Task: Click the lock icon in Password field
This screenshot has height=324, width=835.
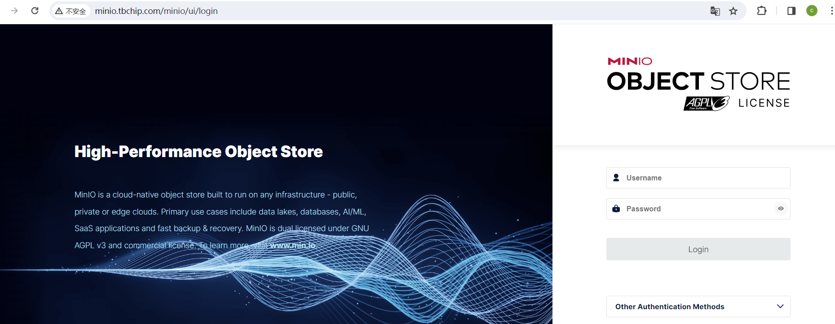Action: (x=616, y=209)
